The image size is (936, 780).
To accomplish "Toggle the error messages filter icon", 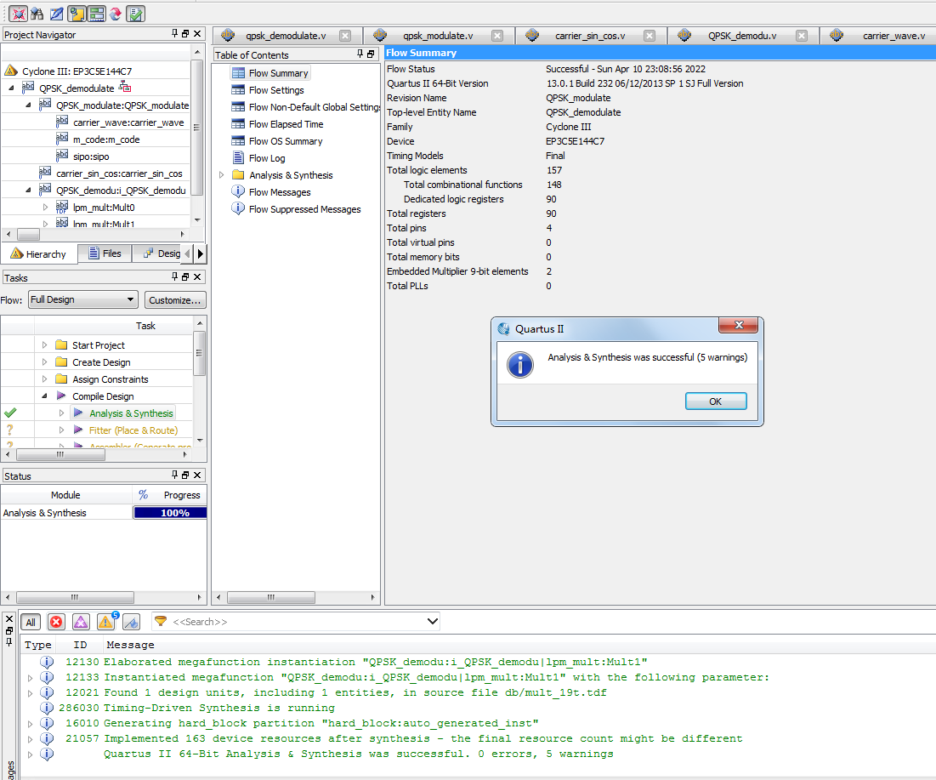I will (x=56, y=622).
